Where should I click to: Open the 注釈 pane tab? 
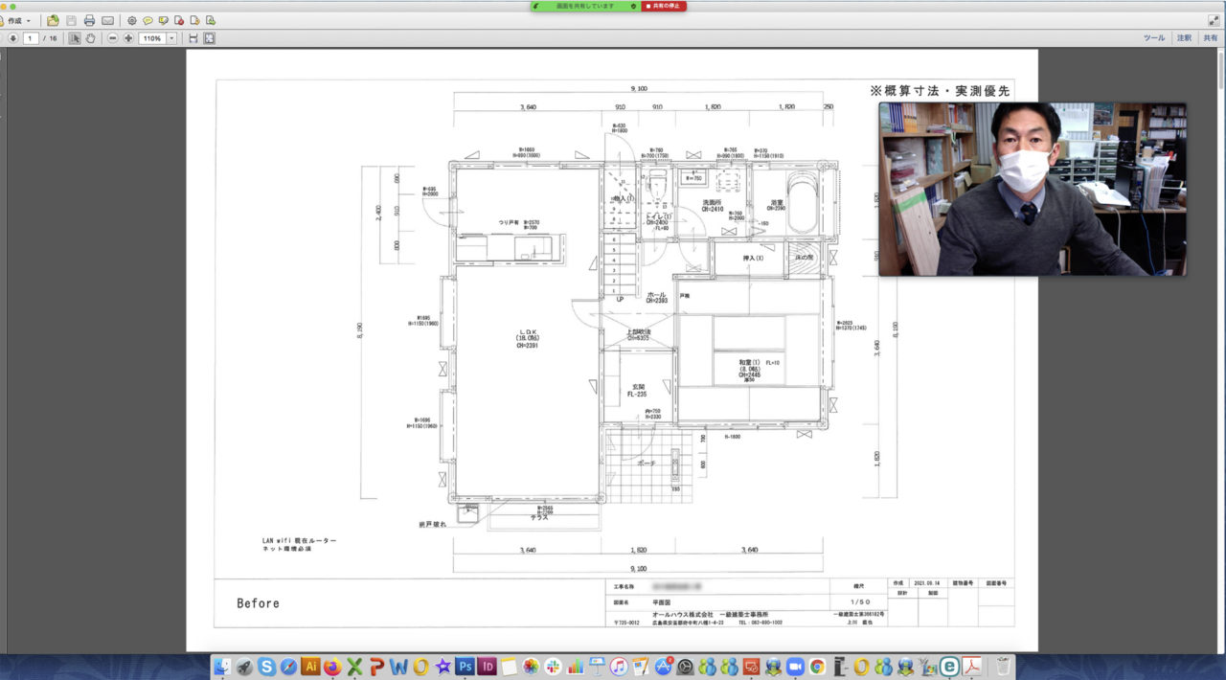point(1184,38)
